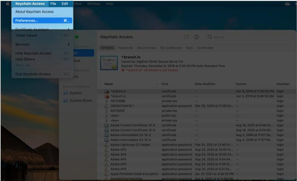Switch to the My Certificates tab
The width and height of the screenshot is (297, 181).
pos(171,48)
